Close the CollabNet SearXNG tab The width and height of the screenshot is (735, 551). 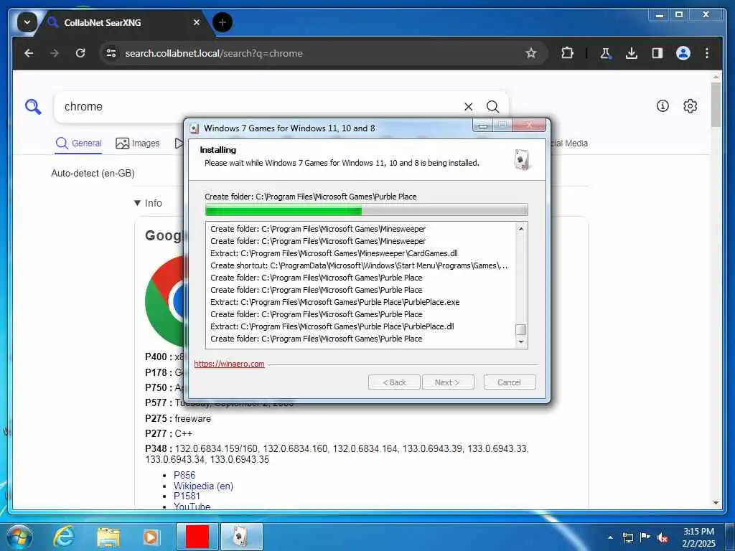pos(197,22)
